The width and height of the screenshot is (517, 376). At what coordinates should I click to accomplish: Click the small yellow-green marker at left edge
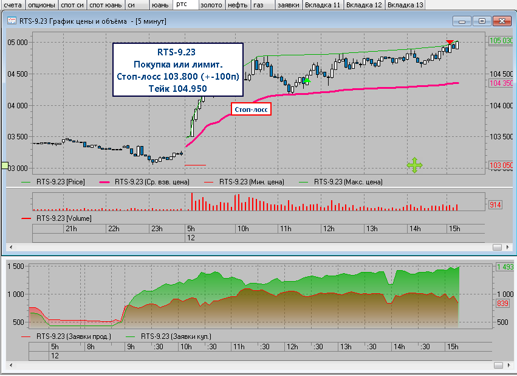(x=4, y=165)
